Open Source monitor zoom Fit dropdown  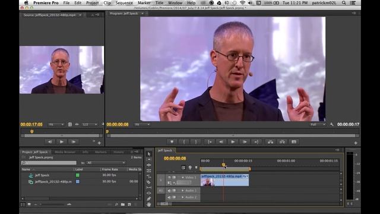click(56, 124)
